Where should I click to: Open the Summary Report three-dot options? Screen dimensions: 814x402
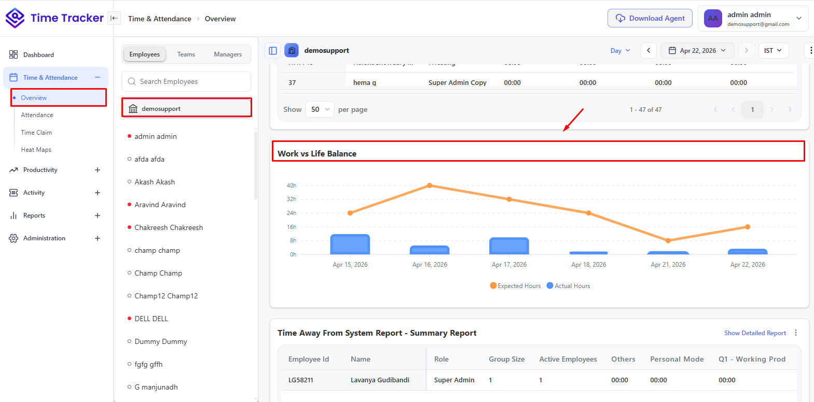tap(796, 333)
